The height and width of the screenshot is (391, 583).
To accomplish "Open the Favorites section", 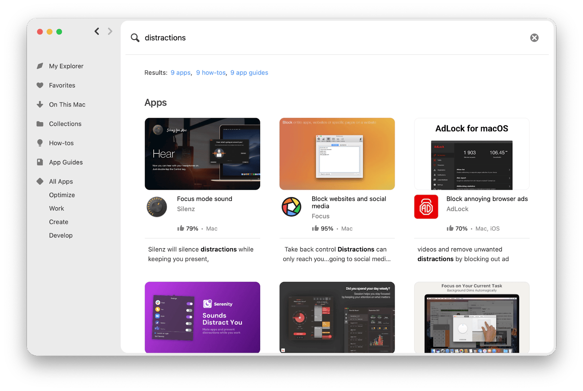I will pyautogui.click(x=62, y=85).
